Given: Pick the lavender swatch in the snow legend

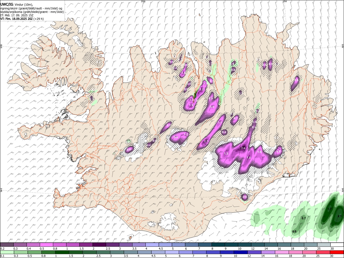Looking at the screenshot, I should point(152,245).
